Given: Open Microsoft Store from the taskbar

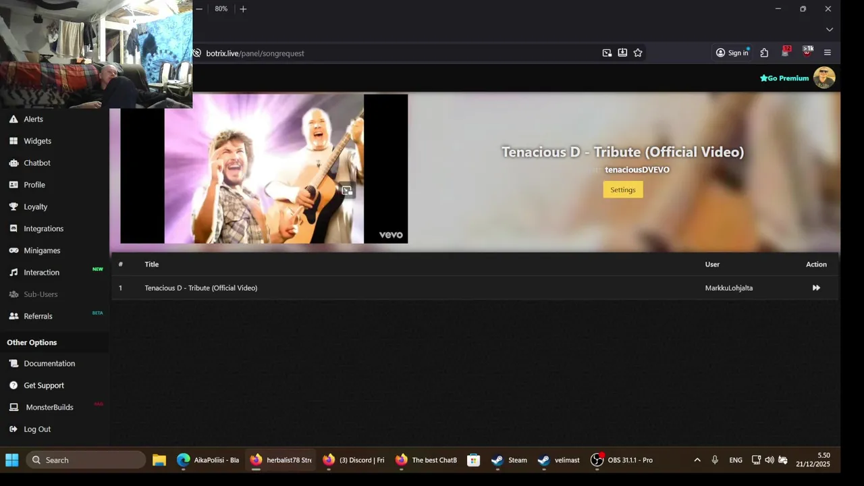Looking at the screenshot, I should pyautogui.click(x=474, y=460).
